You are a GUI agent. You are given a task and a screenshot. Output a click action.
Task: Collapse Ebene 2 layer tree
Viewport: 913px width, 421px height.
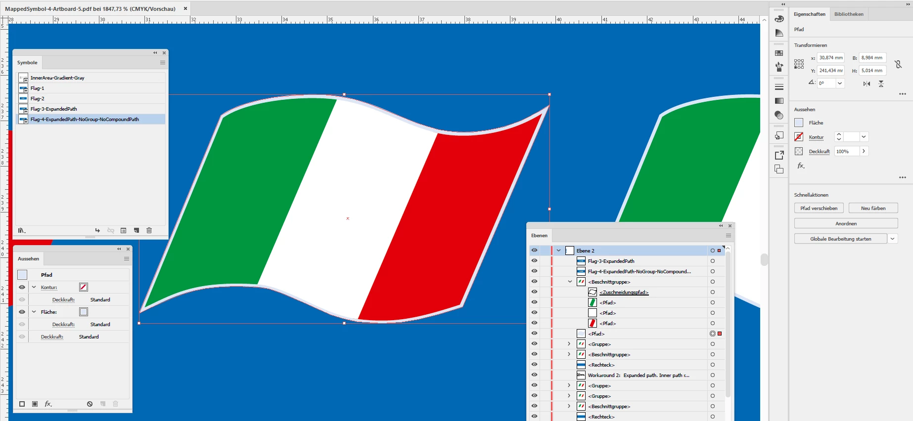(x=558, y=251)
